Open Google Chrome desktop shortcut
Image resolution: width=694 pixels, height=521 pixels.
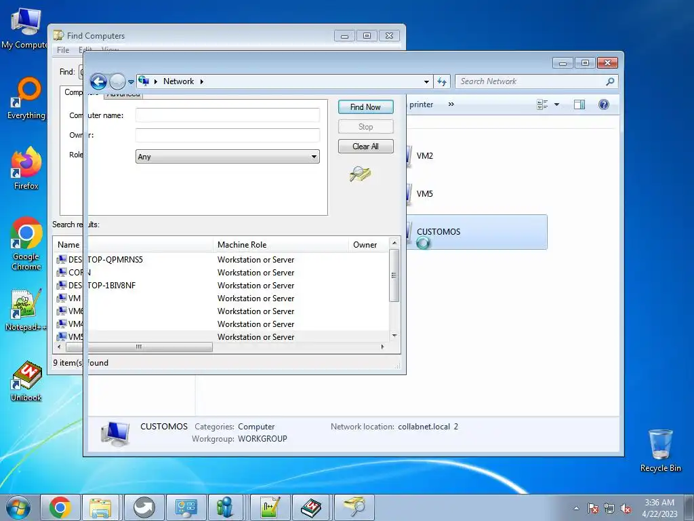[x=26, y=244]
